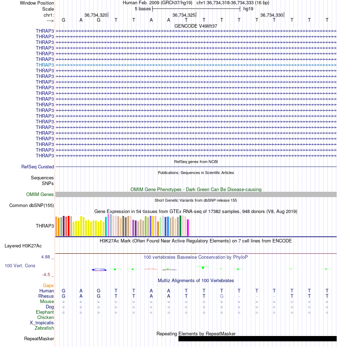Open 'OMIM Gene Phenotypes' track title
Image resolution: width=337 pixels, height=347 pixels.
tap(196, 189)
